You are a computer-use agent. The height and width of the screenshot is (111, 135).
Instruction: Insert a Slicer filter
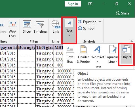pos(27,27)
